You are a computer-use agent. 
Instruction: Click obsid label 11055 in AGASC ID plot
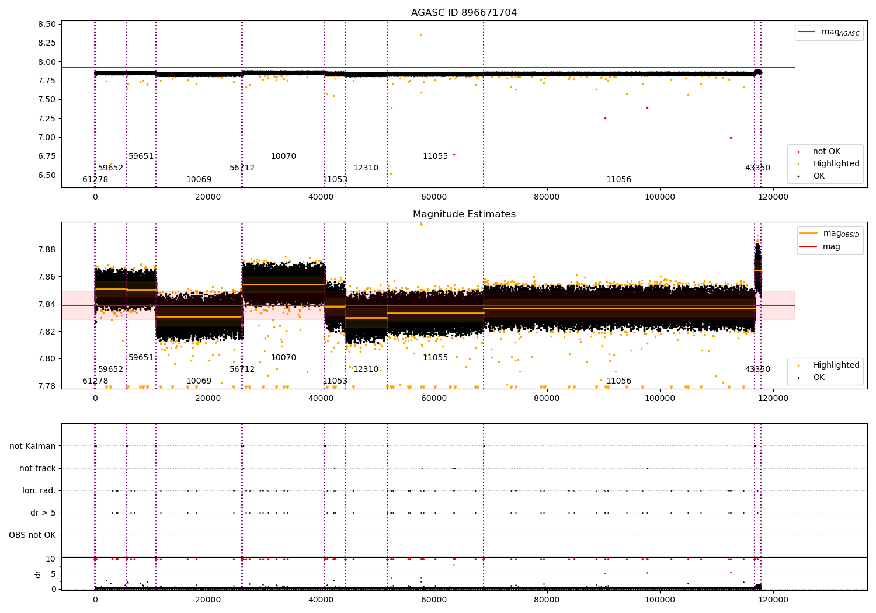(436, 156)
